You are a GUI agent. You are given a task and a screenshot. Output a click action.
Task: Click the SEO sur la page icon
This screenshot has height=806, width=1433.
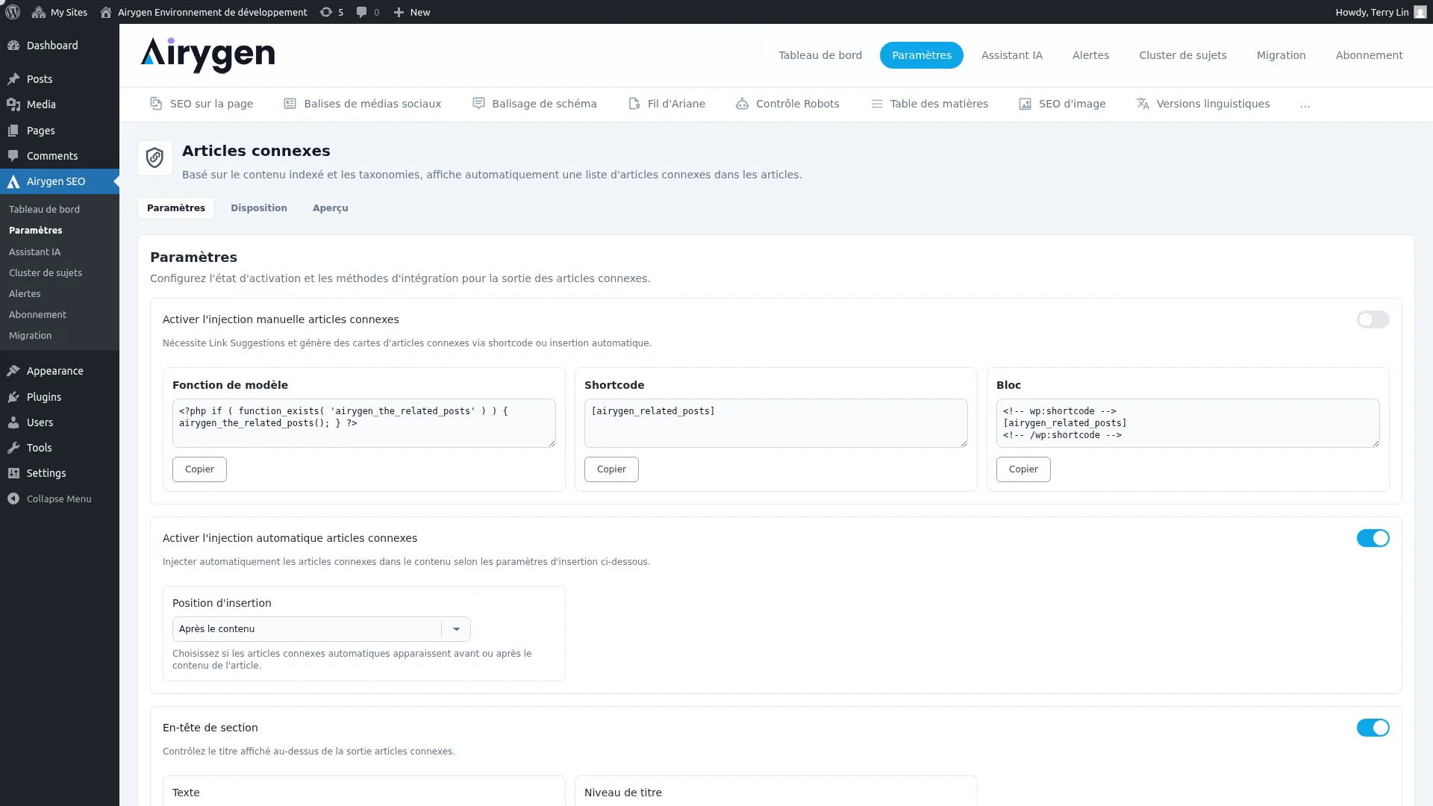coord(156,104)
